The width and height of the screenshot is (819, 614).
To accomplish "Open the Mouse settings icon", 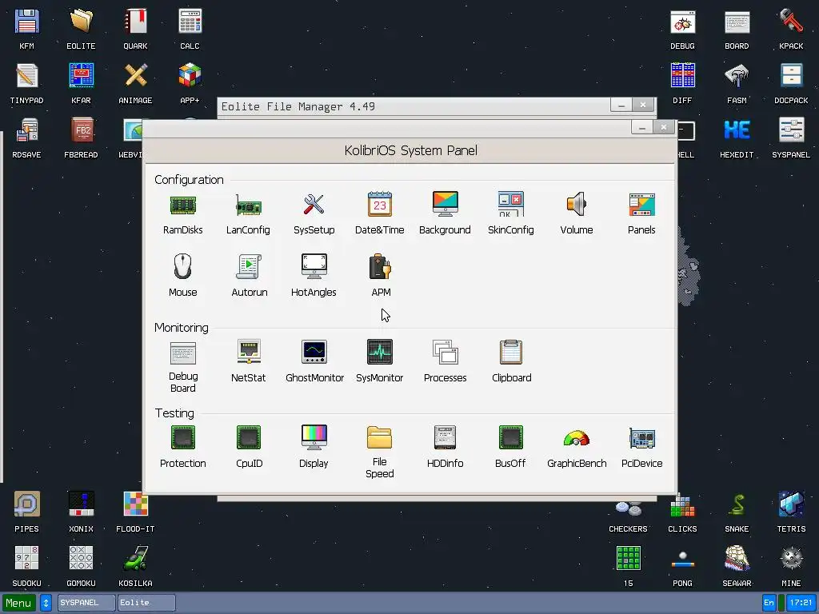I will (x=183, y=266).
